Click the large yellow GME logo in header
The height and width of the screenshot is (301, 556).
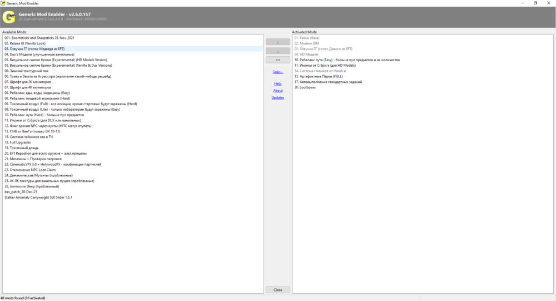8,17
